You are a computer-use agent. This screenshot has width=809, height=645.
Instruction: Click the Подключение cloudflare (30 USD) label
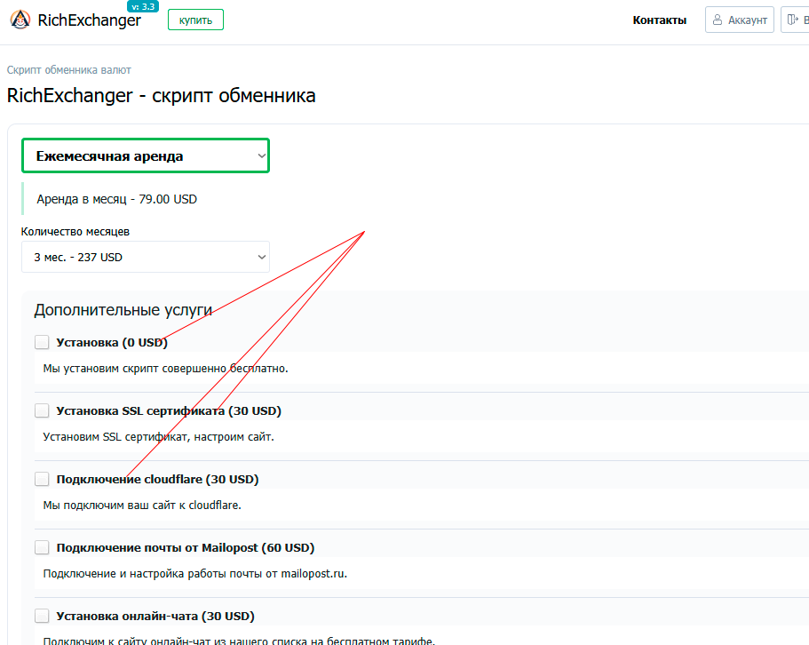157,480
